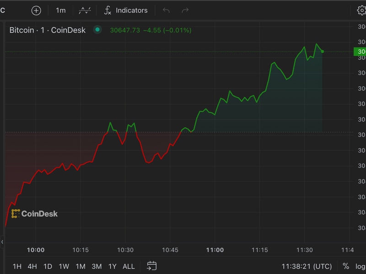Select the 1H time range

17,266
